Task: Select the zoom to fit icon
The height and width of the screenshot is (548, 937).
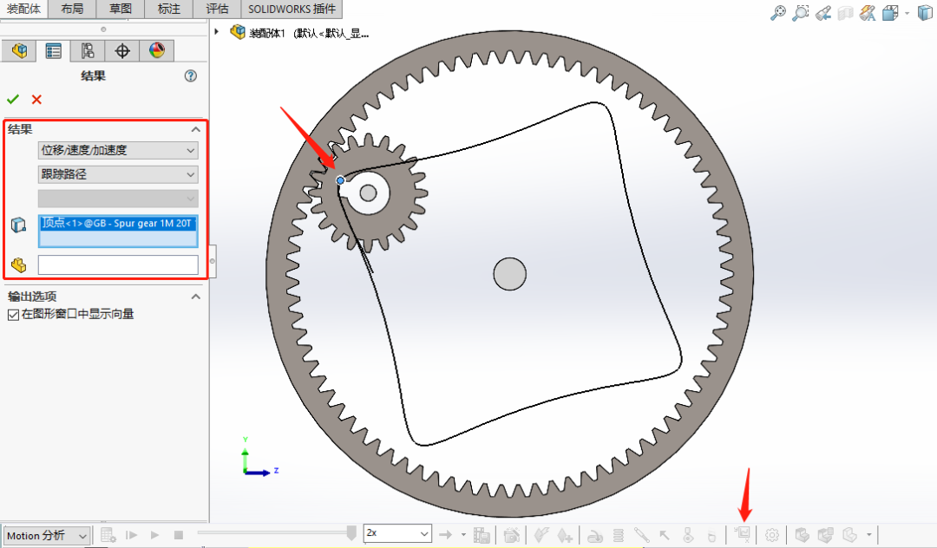Action: 778,13
